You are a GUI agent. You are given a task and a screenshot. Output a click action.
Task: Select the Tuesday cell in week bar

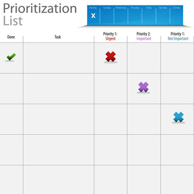click(107, 15)
